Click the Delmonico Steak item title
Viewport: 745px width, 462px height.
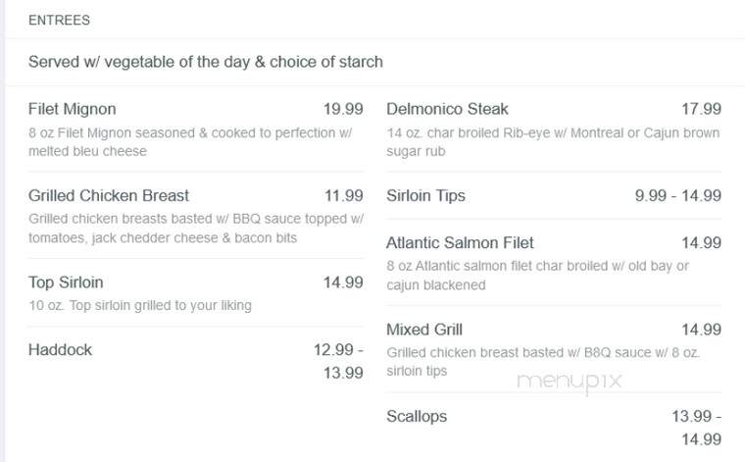point(447,109)
